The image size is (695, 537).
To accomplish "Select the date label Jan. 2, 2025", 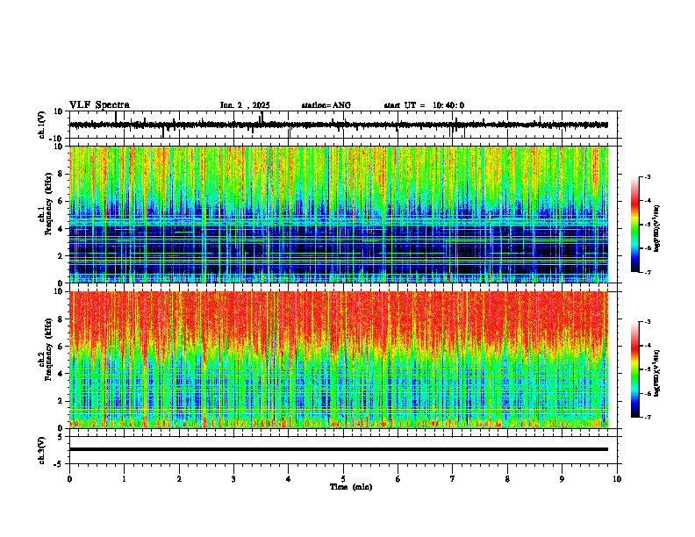I will pos(245,105).
